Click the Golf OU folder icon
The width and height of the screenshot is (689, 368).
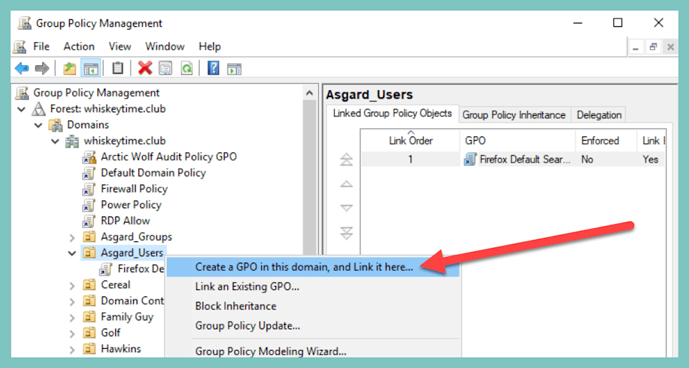click(x=89, y=333)
